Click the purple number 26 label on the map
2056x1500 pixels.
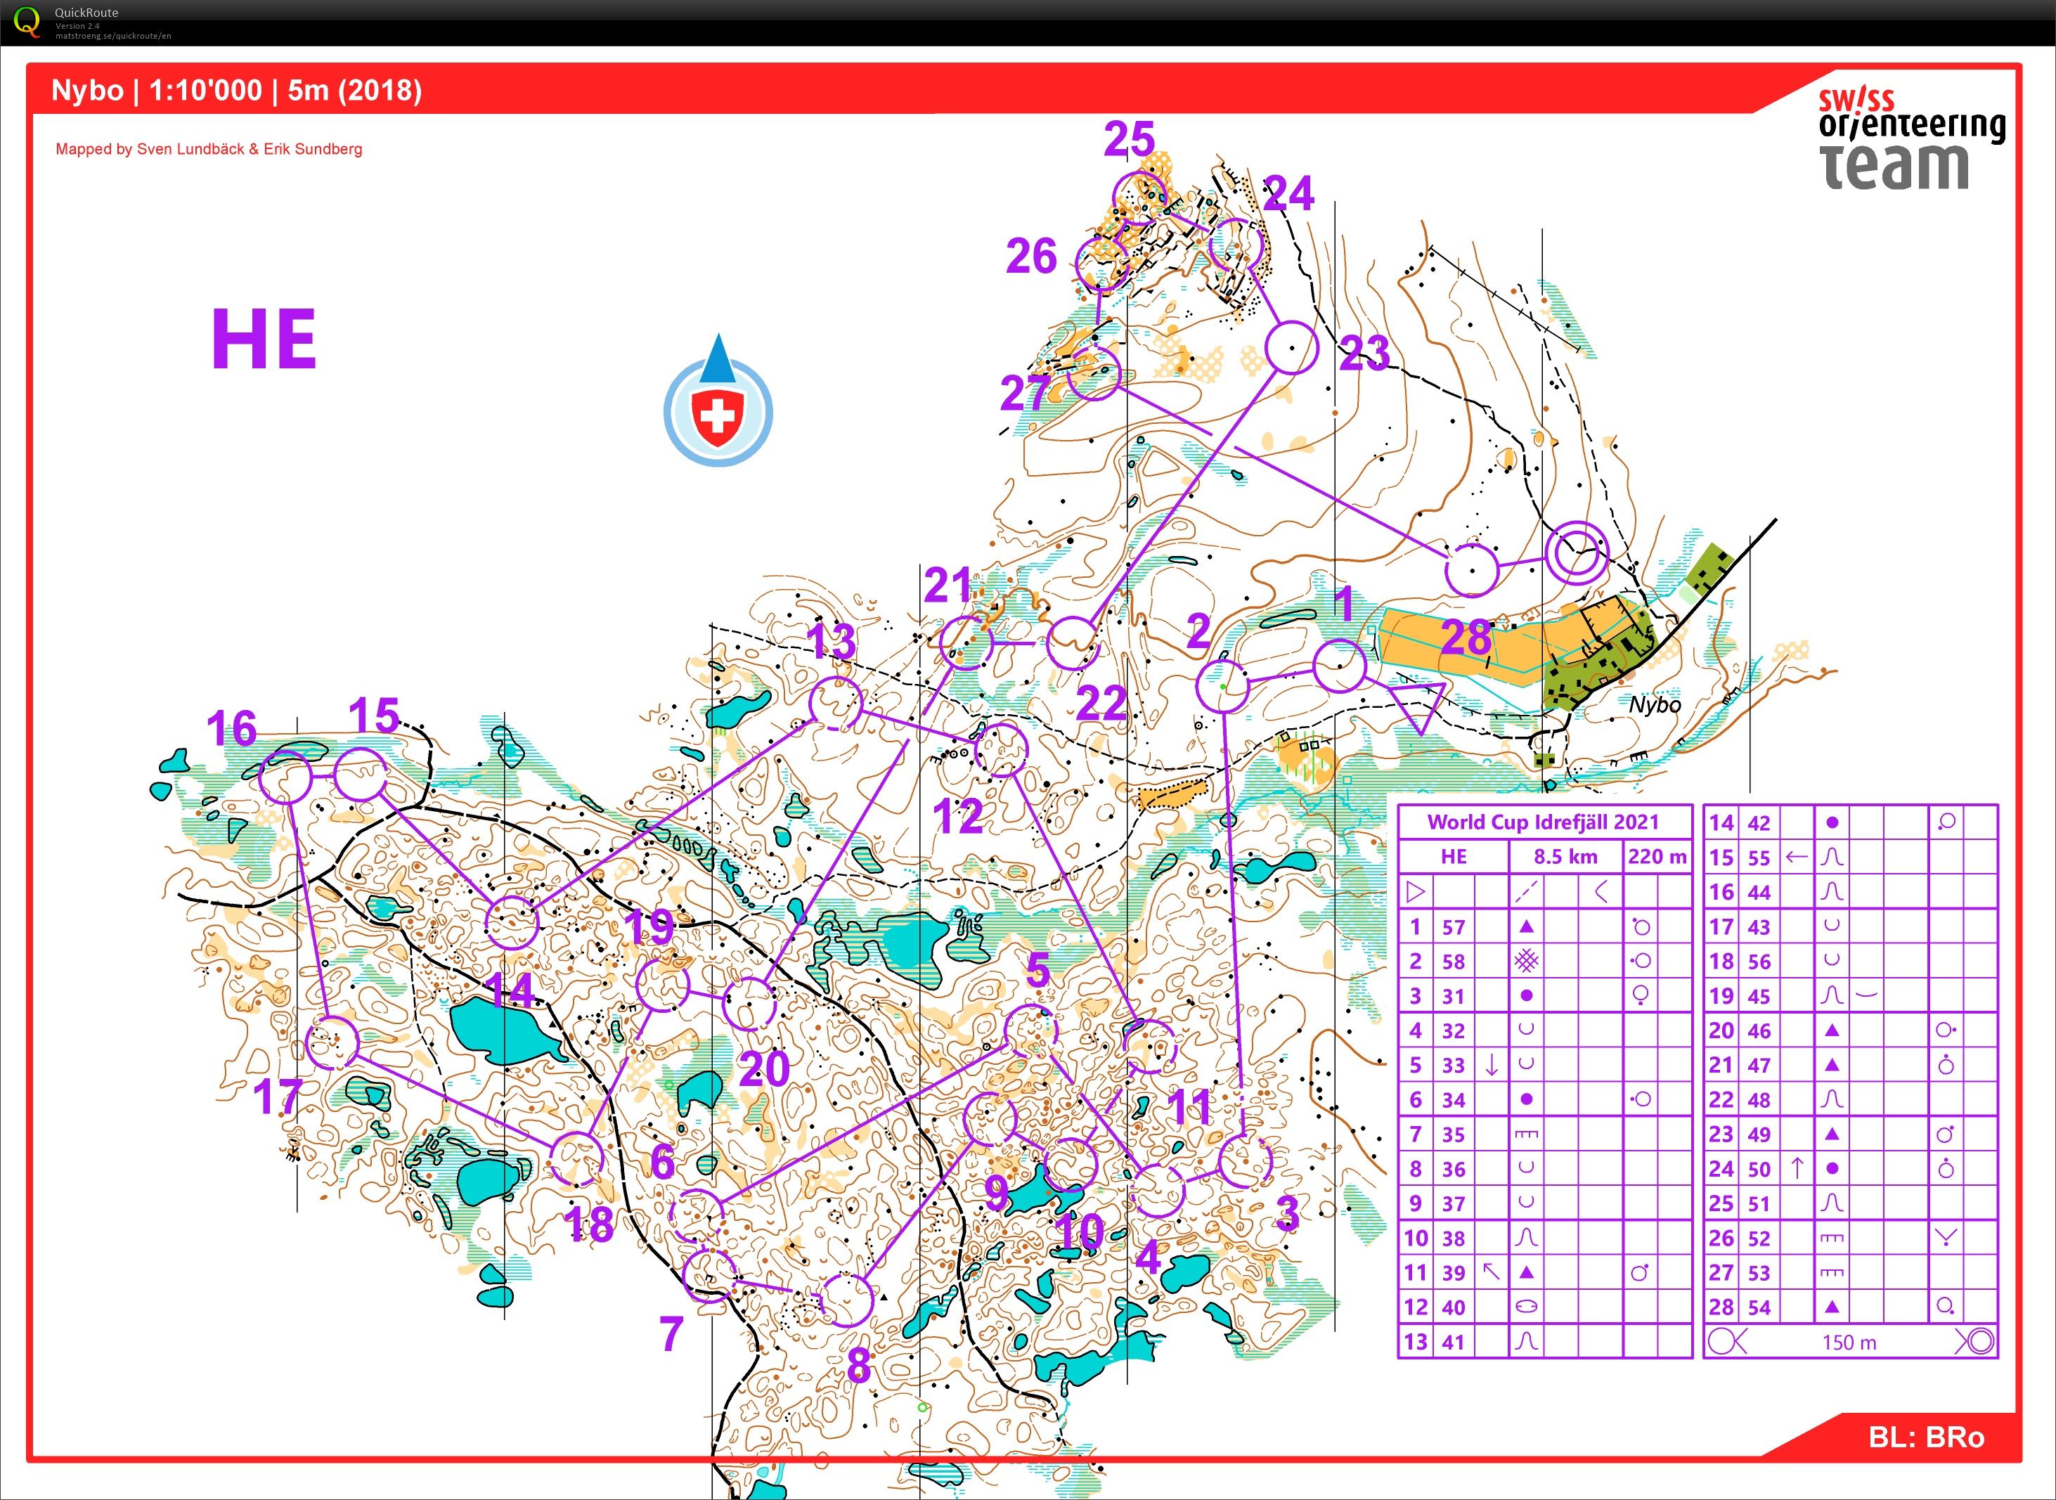(1031, 256)
